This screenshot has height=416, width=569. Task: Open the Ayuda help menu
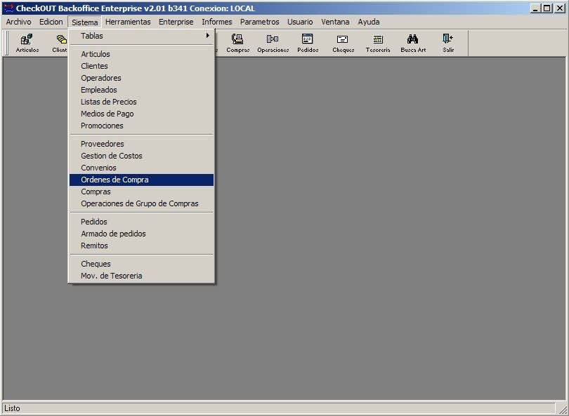[369, 22]
